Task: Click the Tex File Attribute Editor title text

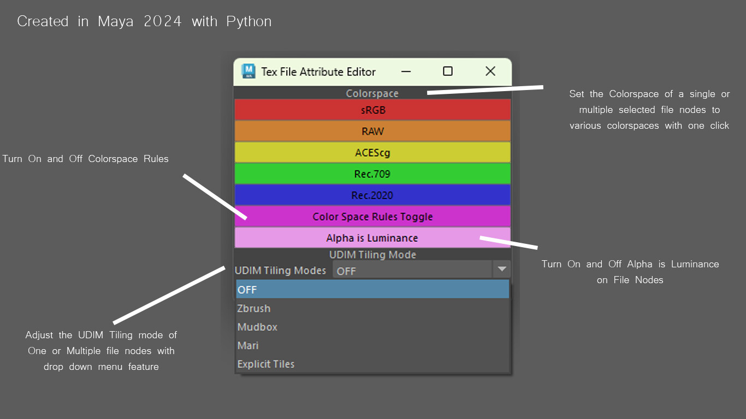Action: click(x=318, y=71)
